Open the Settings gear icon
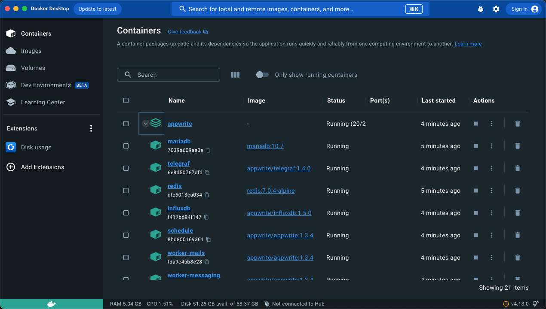 (496, 9)
